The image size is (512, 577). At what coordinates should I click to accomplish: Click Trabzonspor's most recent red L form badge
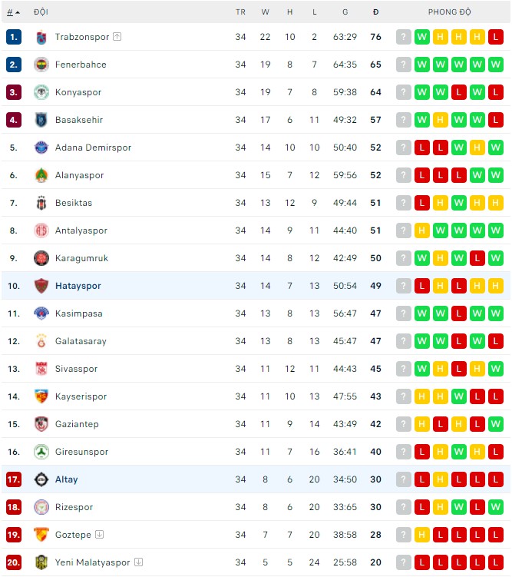pos(496,37)
